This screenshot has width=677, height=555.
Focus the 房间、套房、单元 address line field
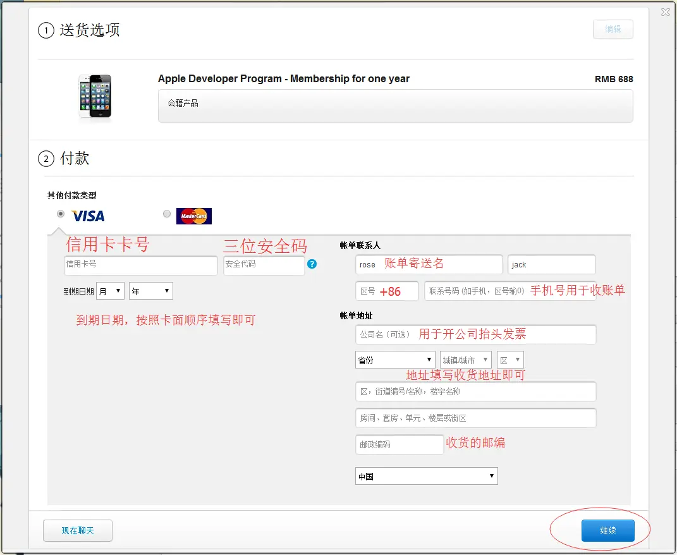click(476, 418)
